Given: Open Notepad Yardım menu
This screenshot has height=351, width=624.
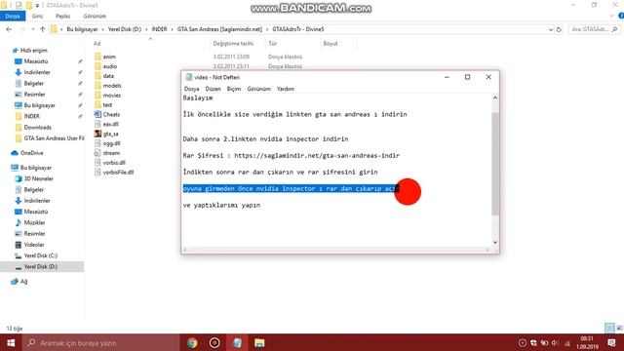Looking at the screenshot, I should (x=286, y=89).
